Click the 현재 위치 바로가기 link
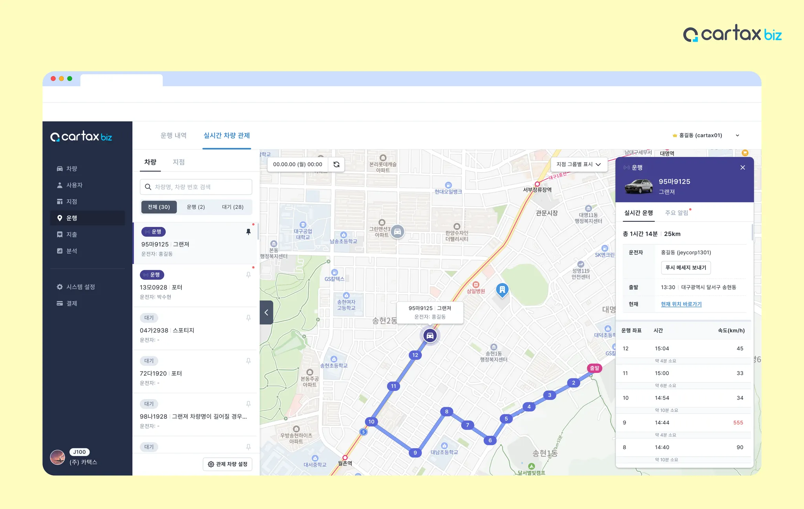The image size is (804, 509). pos(681,304)
